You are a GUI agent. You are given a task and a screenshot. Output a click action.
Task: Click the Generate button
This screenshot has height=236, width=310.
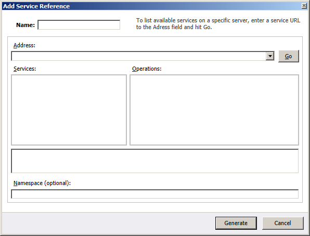coord(236,223)
